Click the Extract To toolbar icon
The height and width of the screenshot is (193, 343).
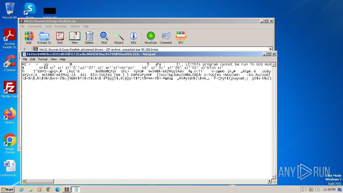44,38
